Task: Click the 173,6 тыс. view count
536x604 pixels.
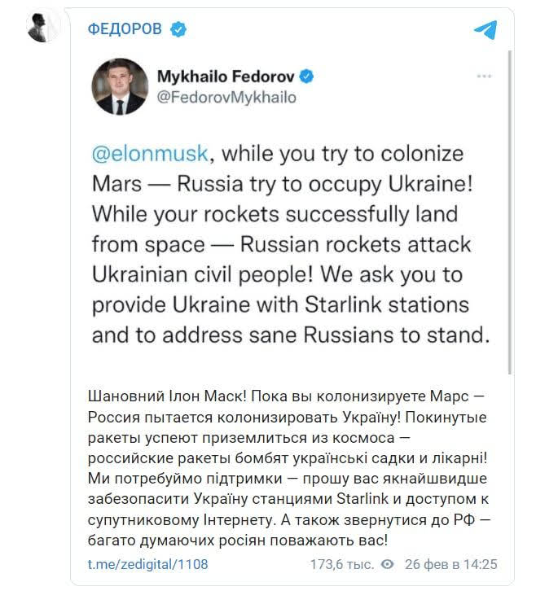Action: [342, 563]
